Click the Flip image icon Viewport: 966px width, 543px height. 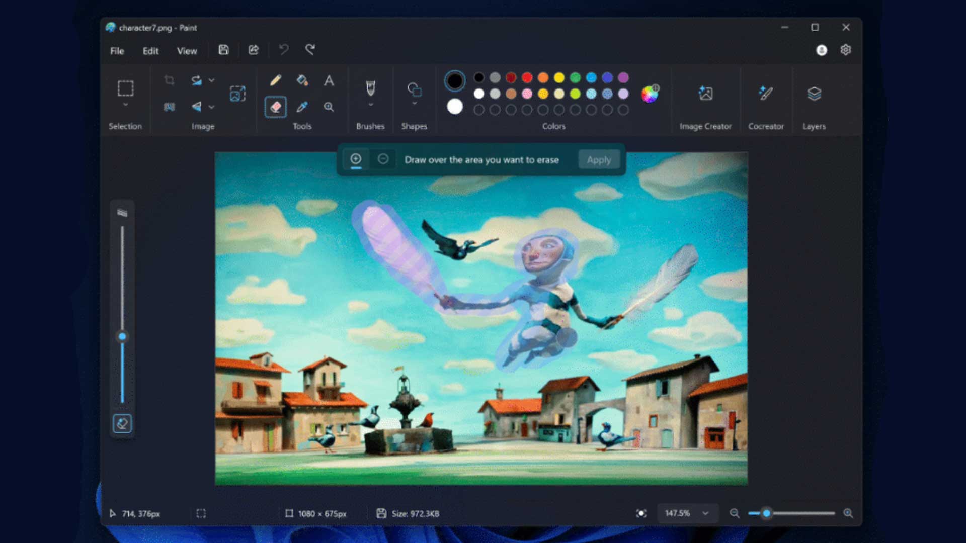(196, 107)
